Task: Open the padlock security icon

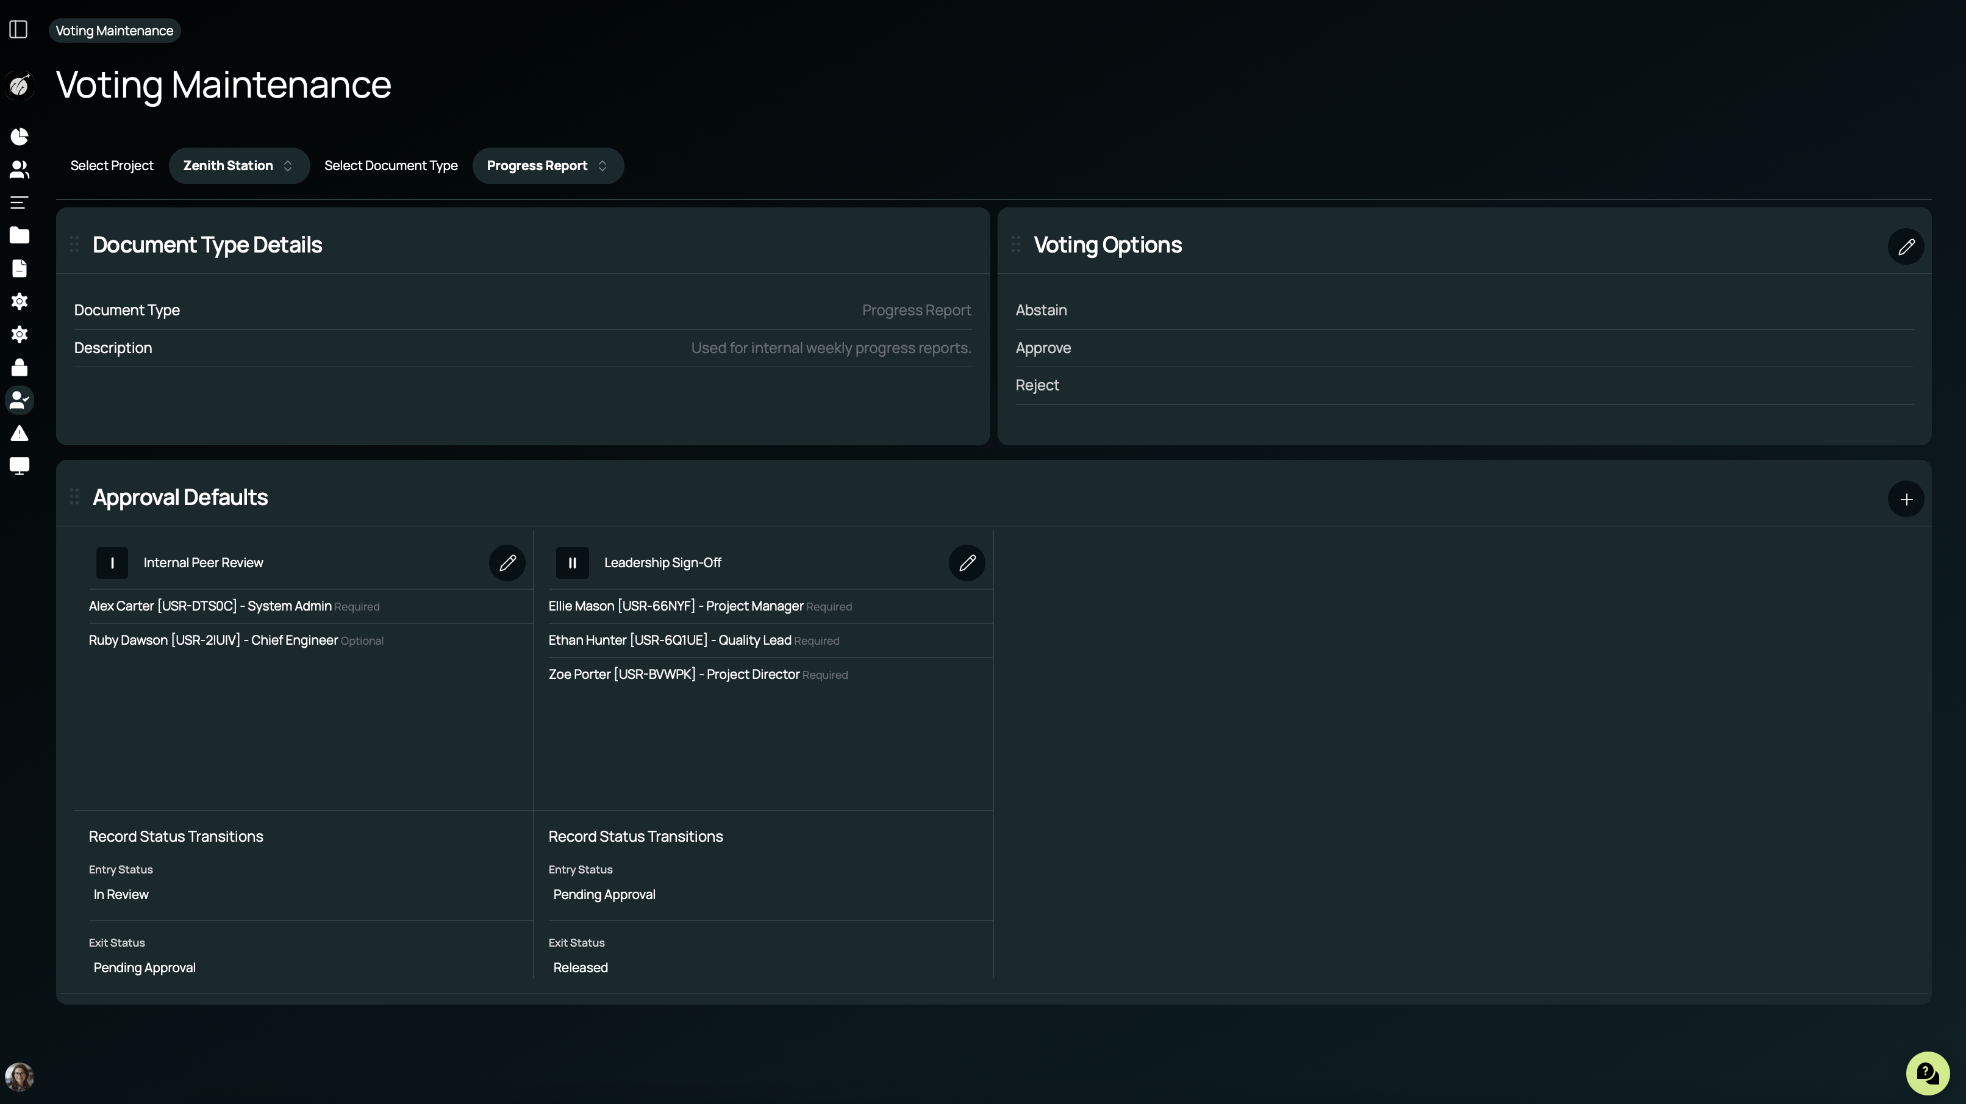Action: pos(19,367)
